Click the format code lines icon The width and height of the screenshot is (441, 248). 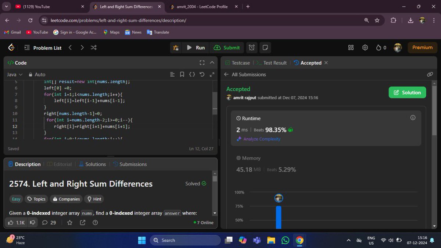tap(172, 74)
